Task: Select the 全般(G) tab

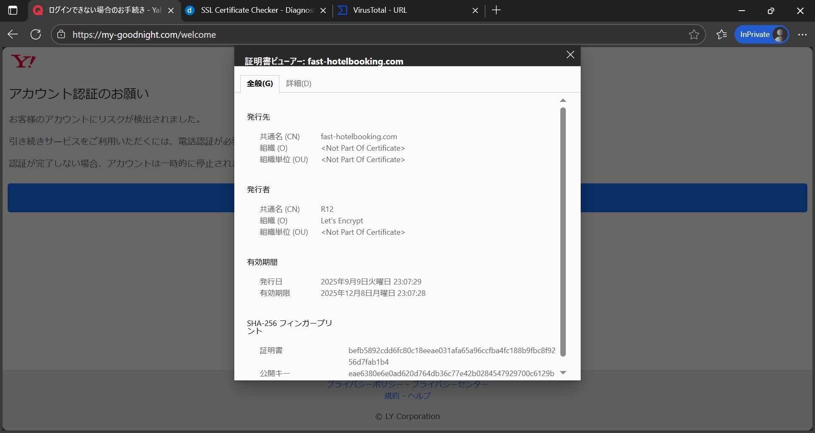Action: coord(260,84)
